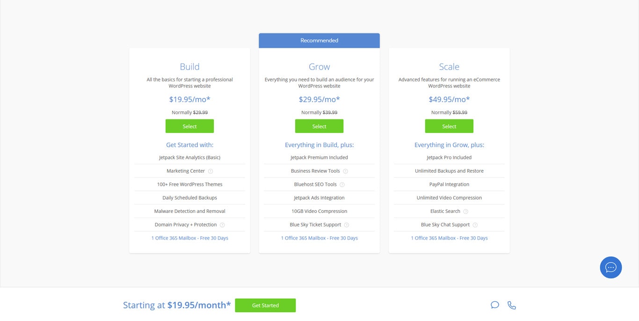Click the phone icon in bottom bar
The width and height of the screenshot is (639, 321).
tap(512, 305)
